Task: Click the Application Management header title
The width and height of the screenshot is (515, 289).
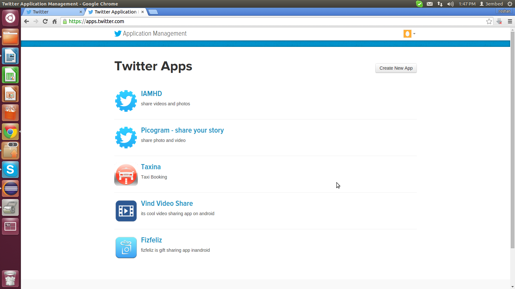Action: click(x=154, y=33)
